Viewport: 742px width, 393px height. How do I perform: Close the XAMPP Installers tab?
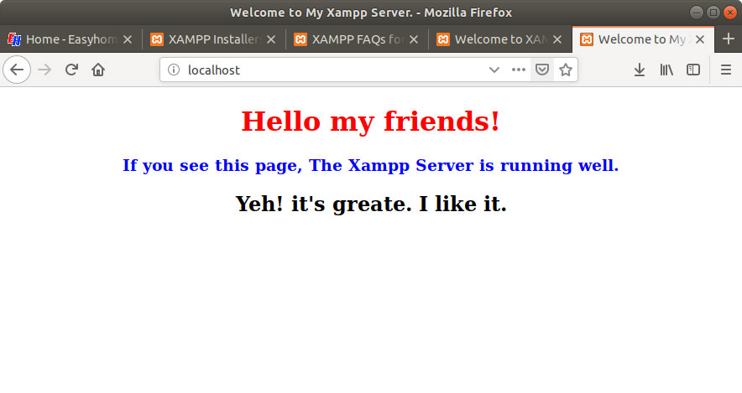pyautogui.click(x=270, y=39)
